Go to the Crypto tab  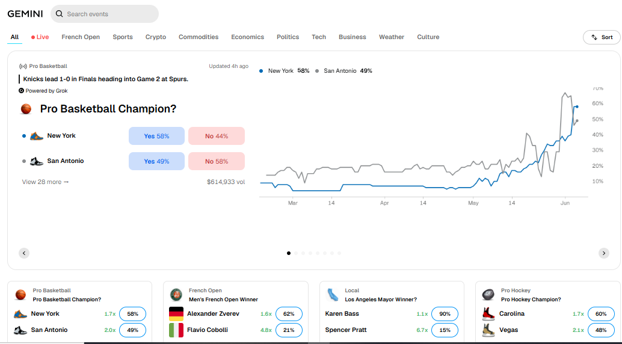tap(155, 37)
